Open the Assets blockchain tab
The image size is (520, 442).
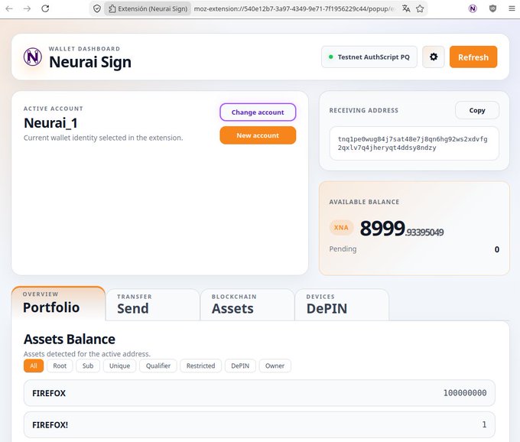tap(248, 304)
